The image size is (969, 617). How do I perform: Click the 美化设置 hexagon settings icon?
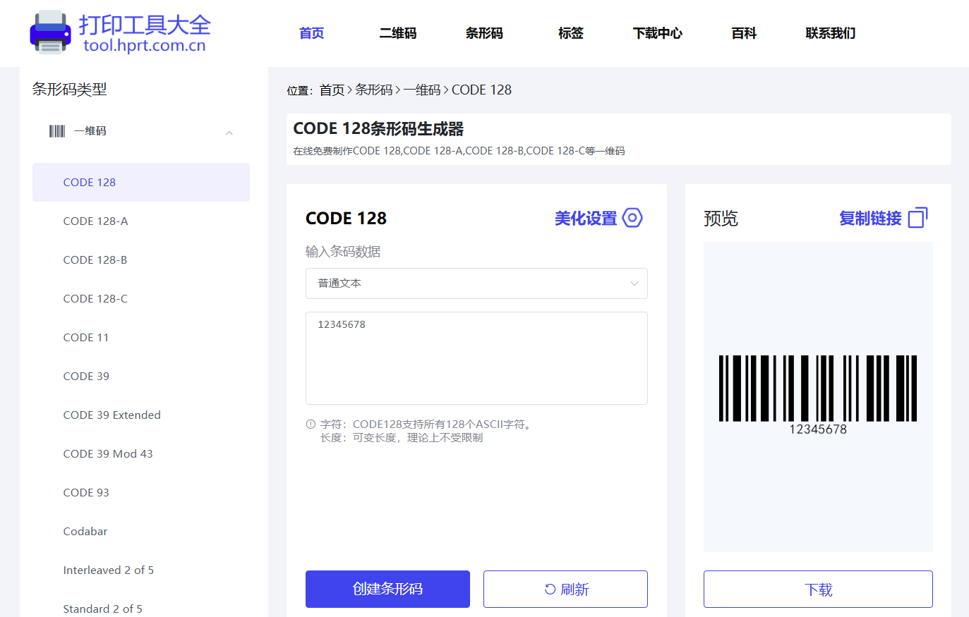click(632, 218)
